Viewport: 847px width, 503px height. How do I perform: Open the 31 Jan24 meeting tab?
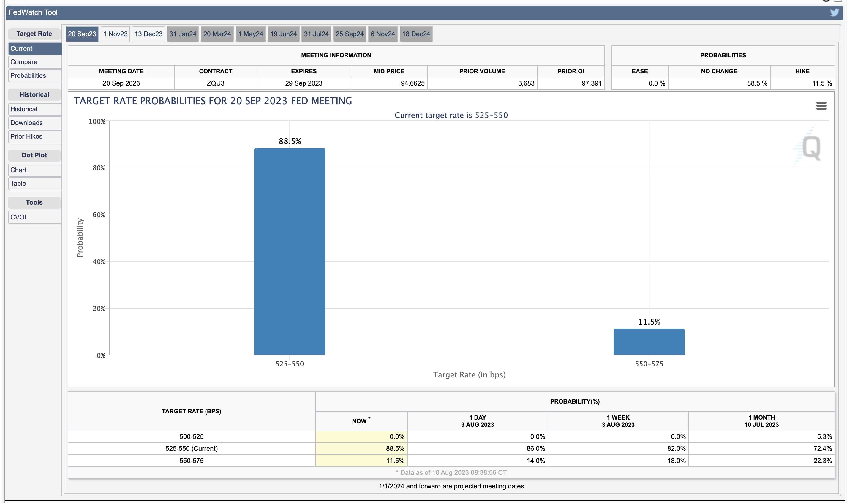(x=183, y=34)
